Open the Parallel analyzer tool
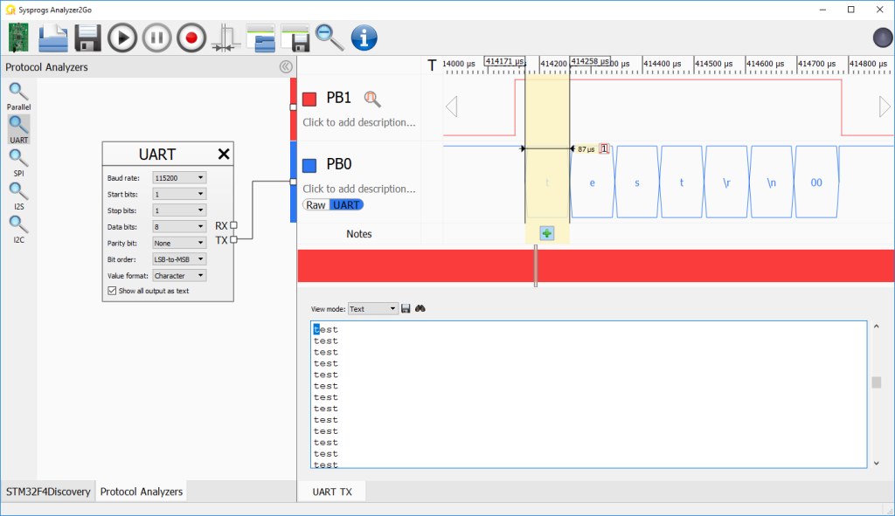This screenshot has width=895, height=516. pos(17,90)
